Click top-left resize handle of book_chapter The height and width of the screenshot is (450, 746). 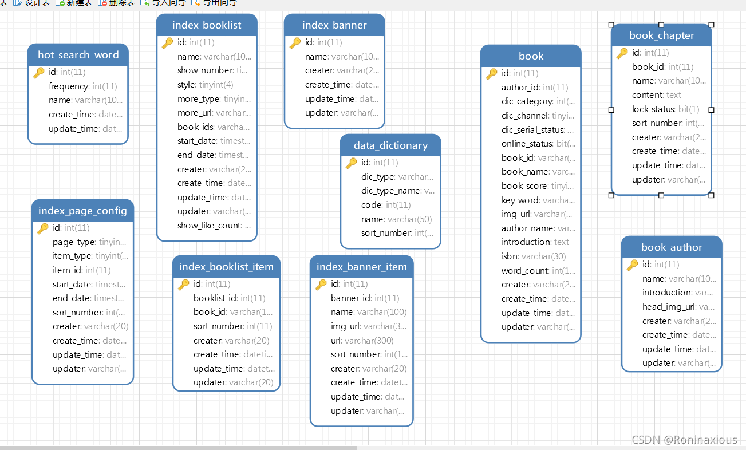(x=611, y=25)
